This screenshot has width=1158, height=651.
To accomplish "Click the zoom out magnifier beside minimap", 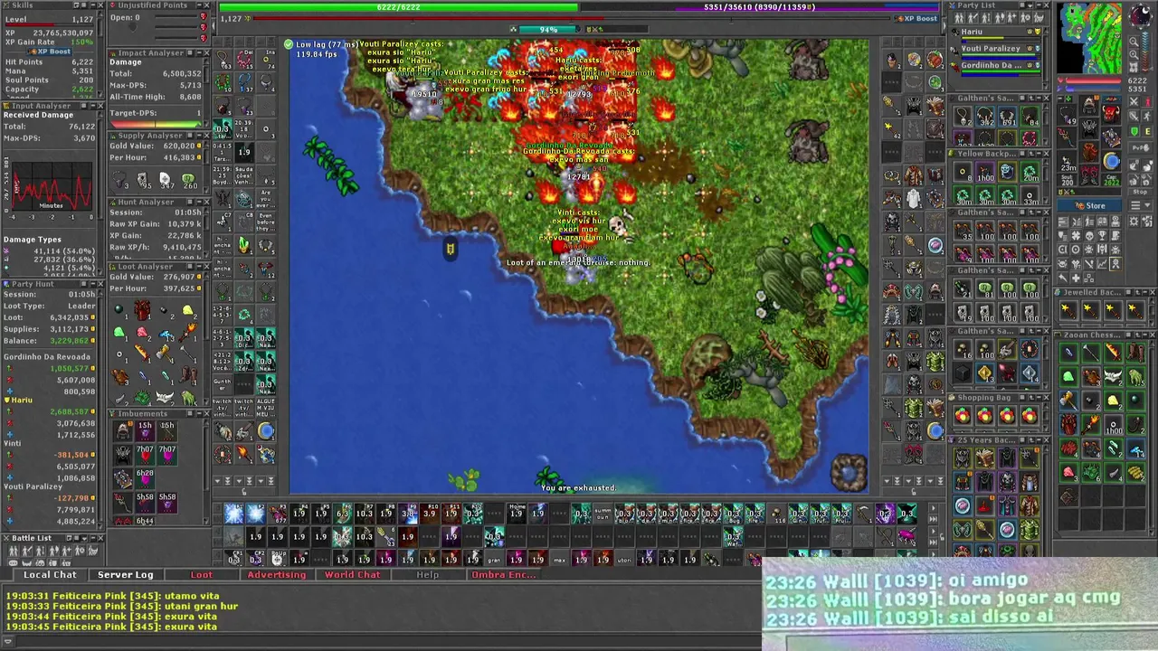I will 1134,42.
